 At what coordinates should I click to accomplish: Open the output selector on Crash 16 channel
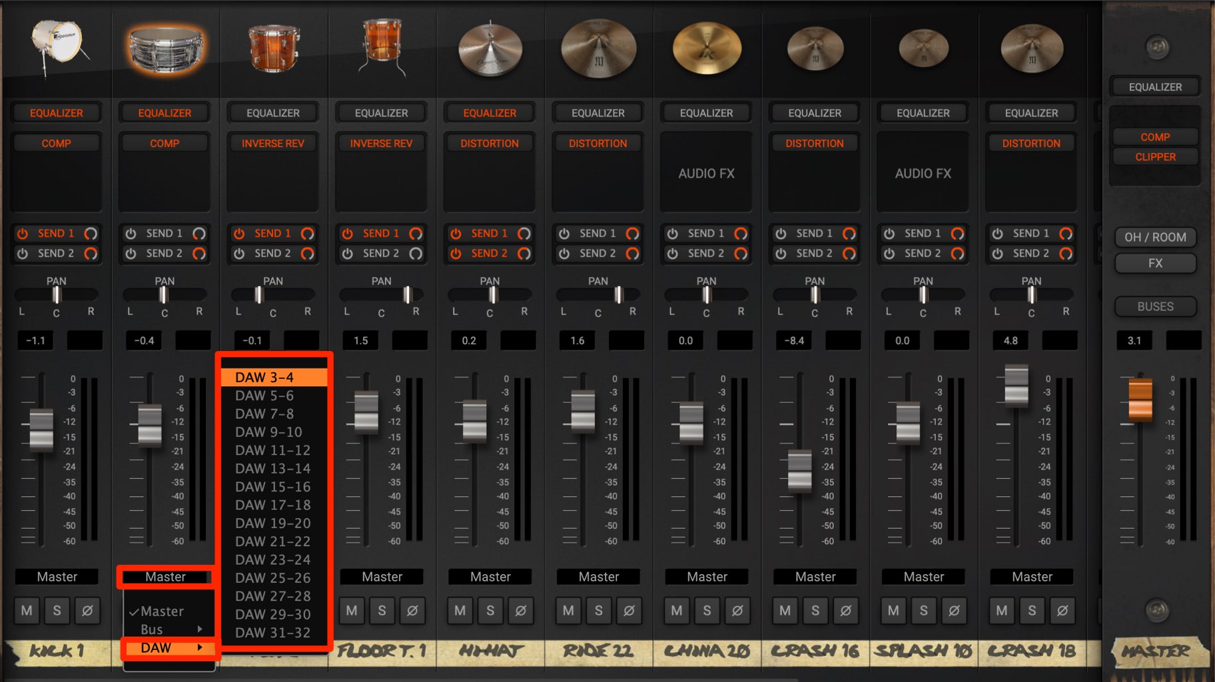[815, 577]
